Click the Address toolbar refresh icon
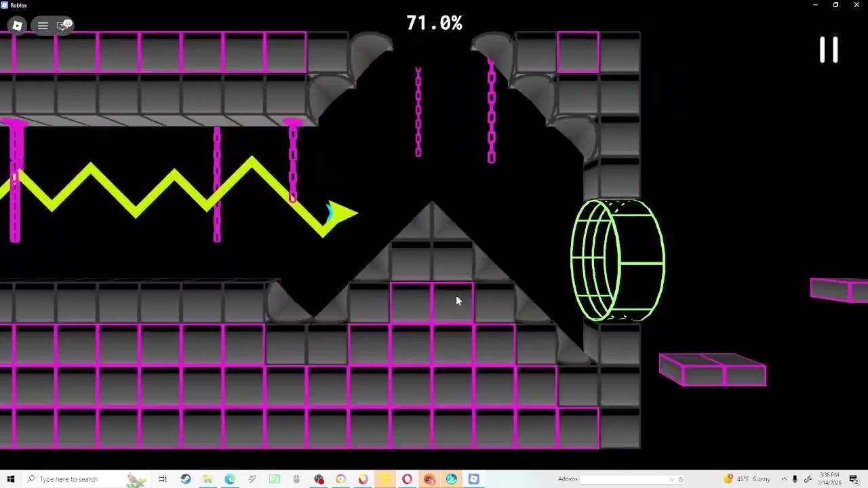Viewport: 868px width, 488px height. (x=680, y=479)
